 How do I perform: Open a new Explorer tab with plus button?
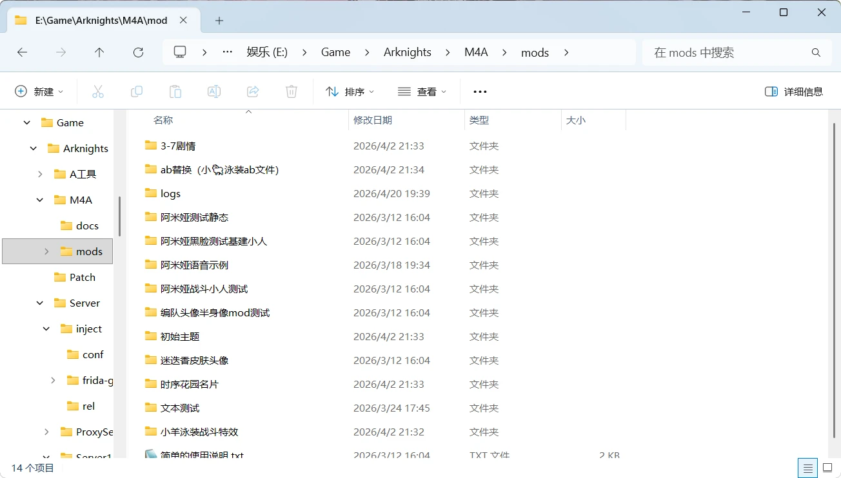(x=219, y=20)
